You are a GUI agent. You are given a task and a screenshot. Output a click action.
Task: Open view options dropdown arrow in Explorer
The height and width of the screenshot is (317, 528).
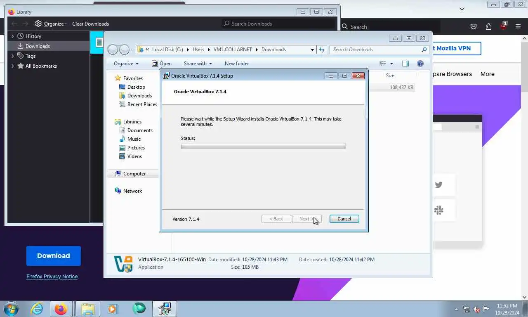391,64
